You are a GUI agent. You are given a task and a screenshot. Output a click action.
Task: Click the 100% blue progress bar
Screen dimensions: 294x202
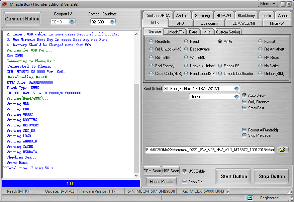[x=71, y=183]
